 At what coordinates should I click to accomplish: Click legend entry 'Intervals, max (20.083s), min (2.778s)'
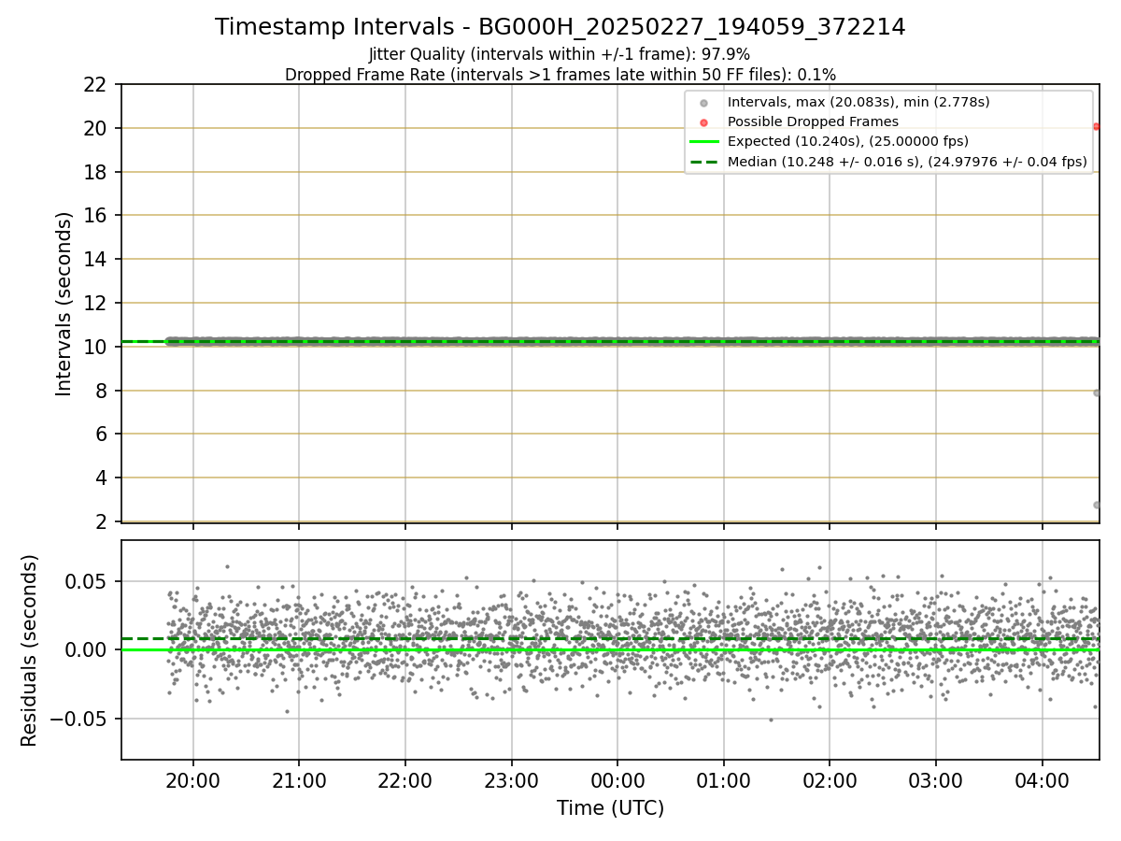(x=858, y=102)
